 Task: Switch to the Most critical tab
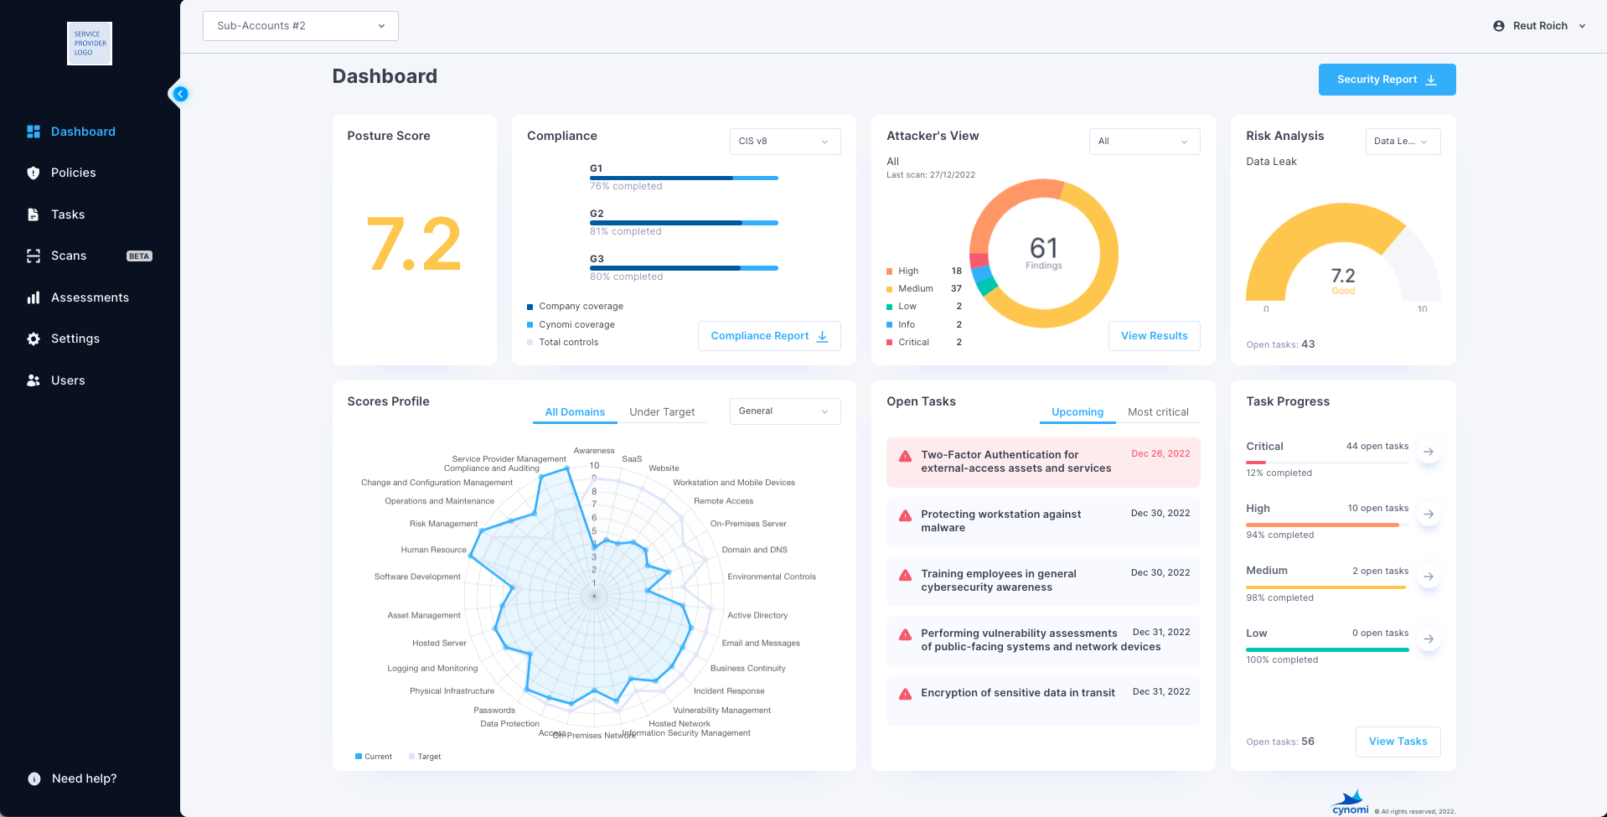pos(1159,411)
